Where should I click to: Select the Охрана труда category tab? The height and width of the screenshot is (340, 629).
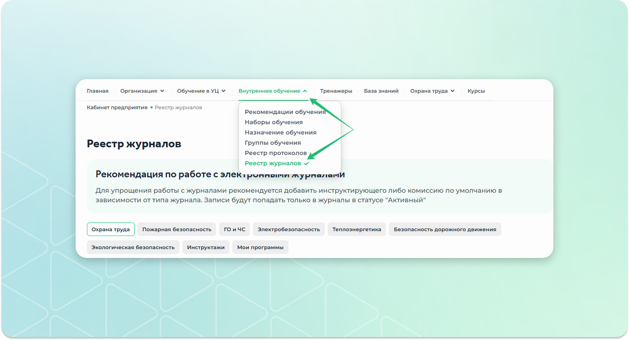coord(110,229)
